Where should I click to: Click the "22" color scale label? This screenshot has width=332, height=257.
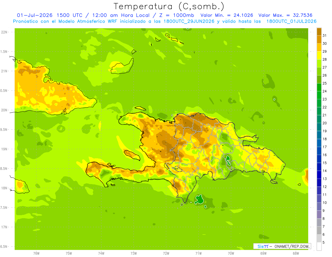tap(325, 107)
